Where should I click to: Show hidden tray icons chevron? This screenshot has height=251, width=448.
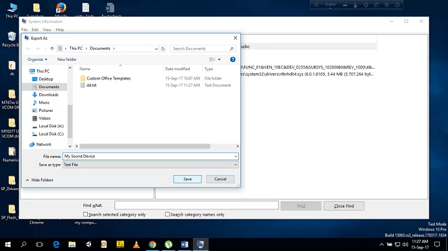tap(381, 244)
